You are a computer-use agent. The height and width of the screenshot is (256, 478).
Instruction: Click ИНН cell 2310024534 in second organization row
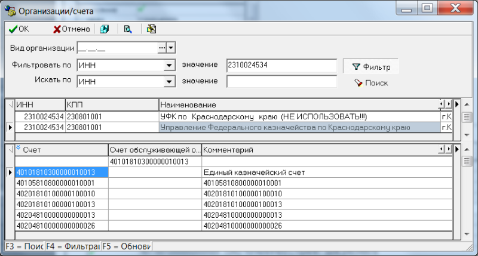(40, 127)
